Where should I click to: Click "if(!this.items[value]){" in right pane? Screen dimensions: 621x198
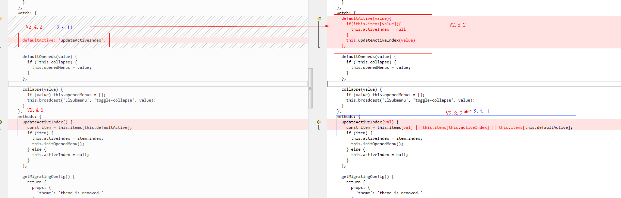click(373, 24)
